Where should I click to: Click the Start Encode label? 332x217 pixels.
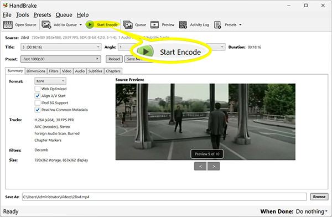point(107,25)
